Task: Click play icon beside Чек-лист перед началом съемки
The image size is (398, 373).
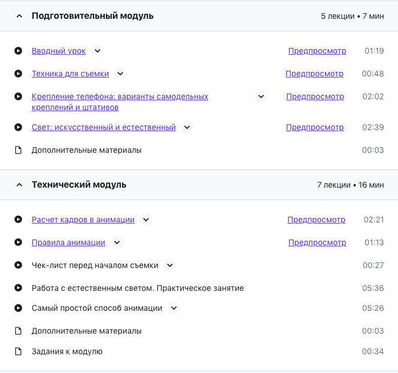Action: pos(18,265)
